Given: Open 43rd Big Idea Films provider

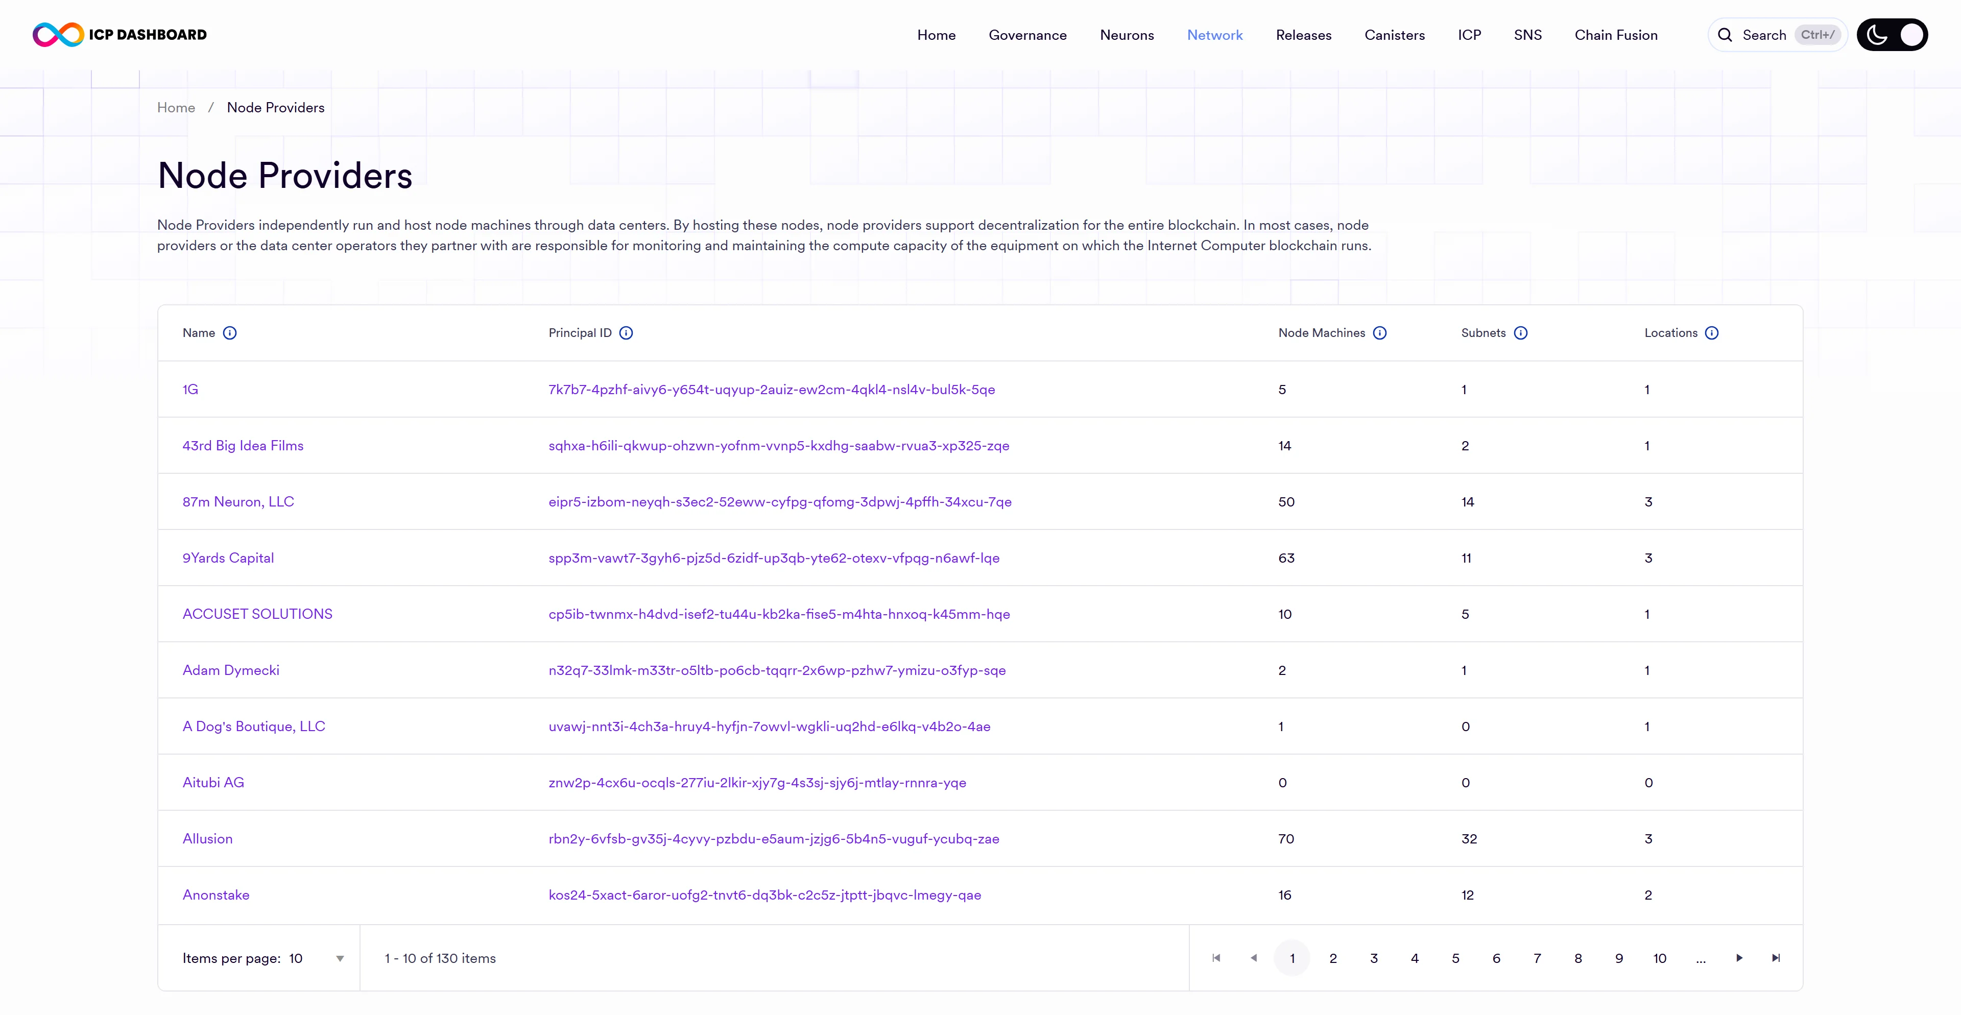Looking at the screenshot, I should click(243, 445).
